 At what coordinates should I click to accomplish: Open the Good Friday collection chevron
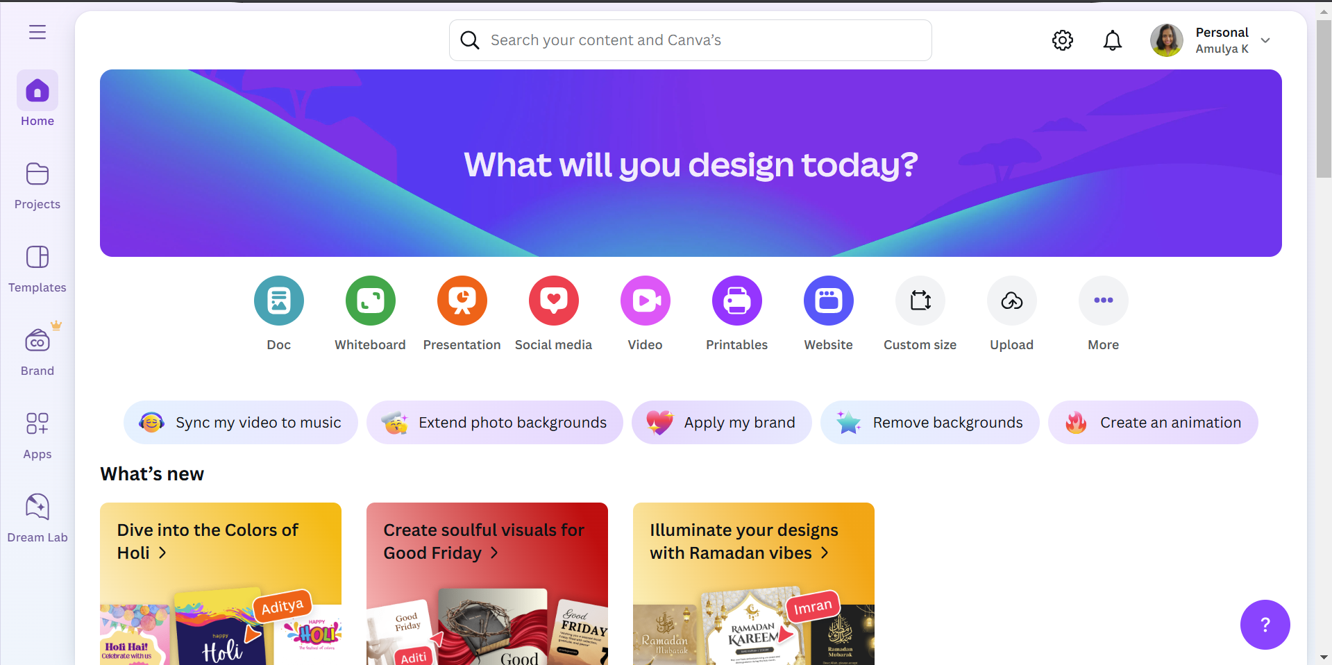pyautogui.click(x=494, y=553)
